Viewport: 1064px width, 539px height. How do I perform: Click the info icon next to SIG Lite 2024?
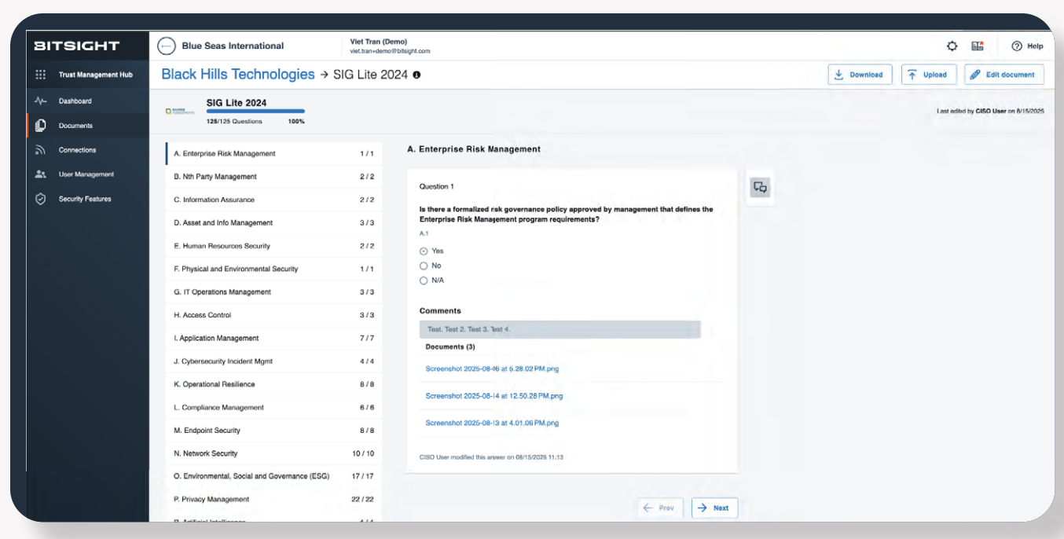[416, 75]
